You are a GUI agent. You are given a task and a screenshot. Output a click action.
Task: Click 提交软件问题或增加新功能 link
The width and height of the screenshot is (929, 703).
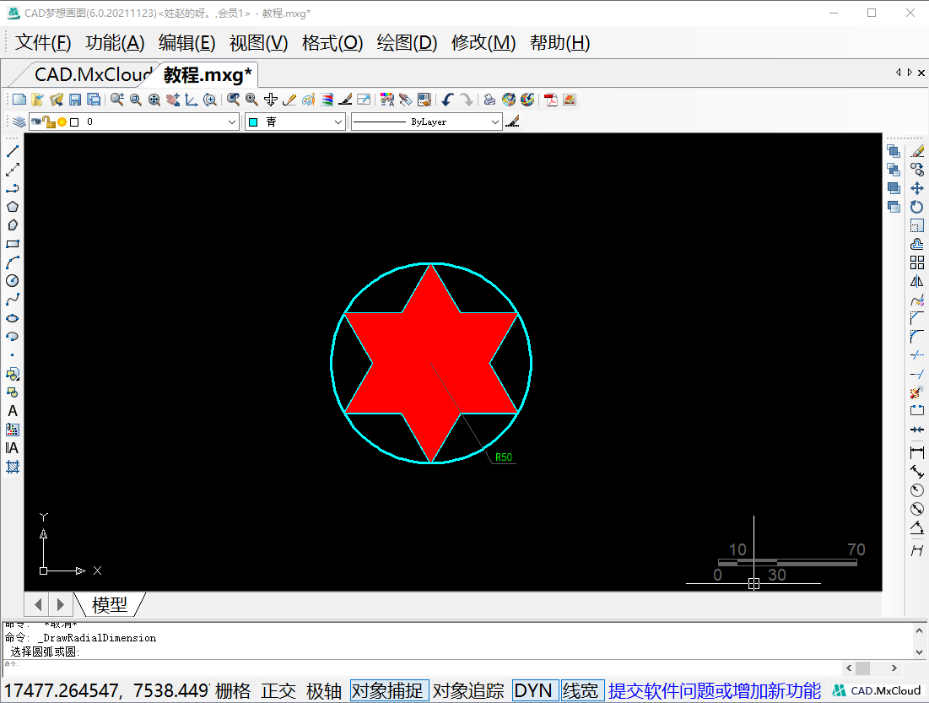(715, 690)
